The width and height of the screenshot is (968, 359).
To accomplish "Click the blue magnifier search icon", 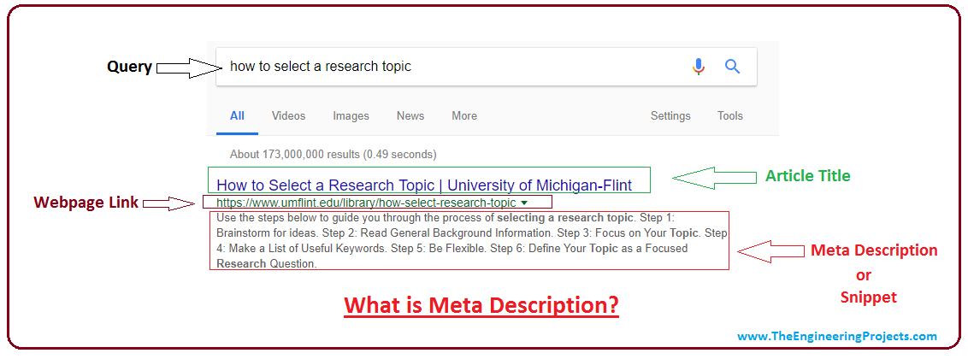I will [x=732, y=66].
